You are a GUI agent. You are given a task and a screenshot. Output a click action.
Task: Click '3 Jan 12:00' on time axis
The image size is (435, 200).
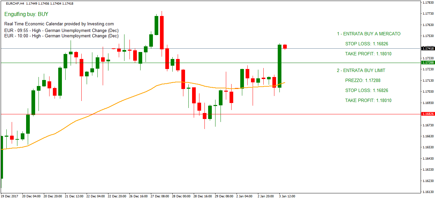click(x=287, y=196)
